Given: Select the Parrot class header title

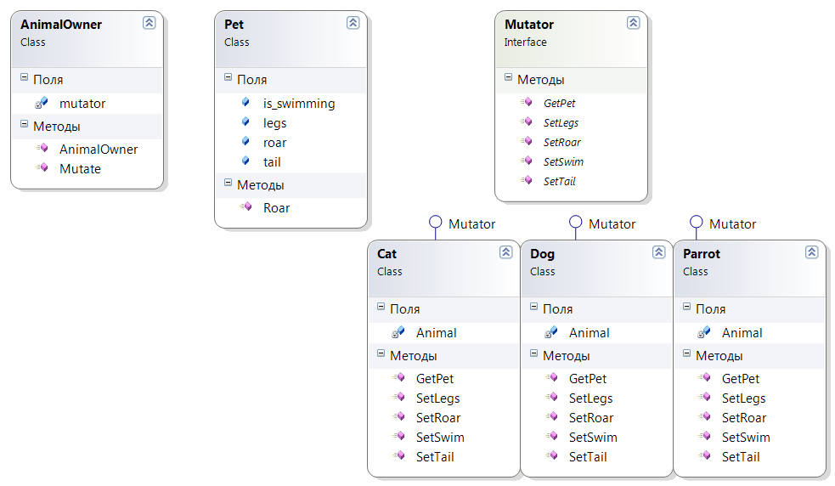Looking at the screenshot, I should tap(702, 254).
